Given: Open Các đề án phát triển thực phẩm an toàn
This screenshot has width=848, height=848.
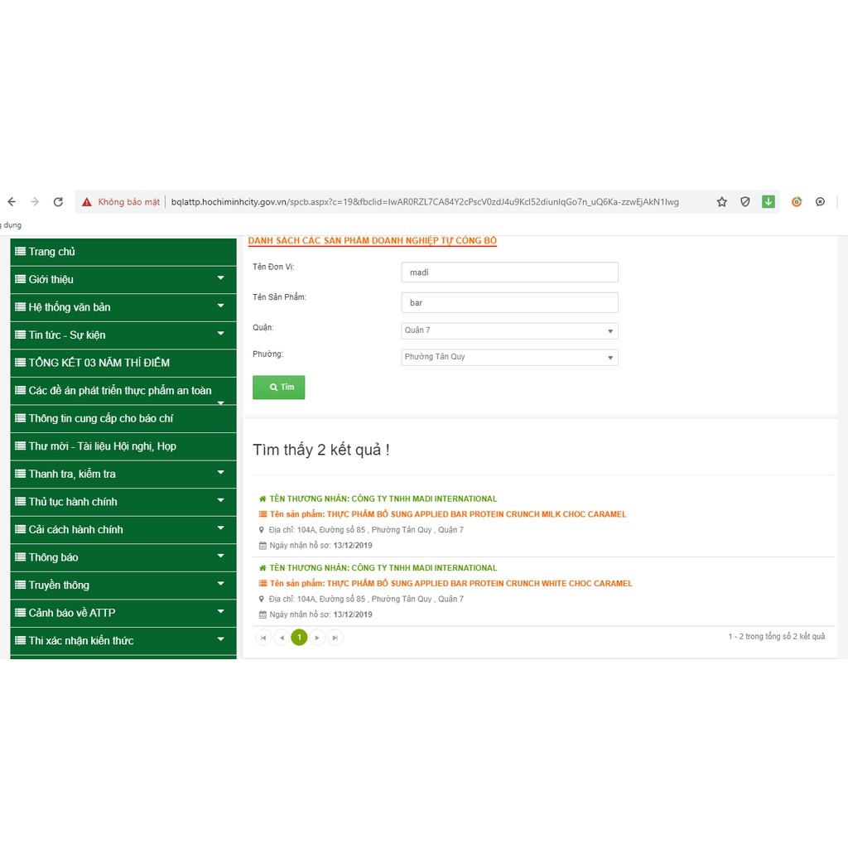Looking at the screenshot, I should [123, 391].
